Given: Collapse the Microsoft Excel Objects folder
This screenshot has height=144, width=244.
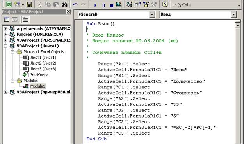Looking at the screenshot, I should [x=12, y=52].
